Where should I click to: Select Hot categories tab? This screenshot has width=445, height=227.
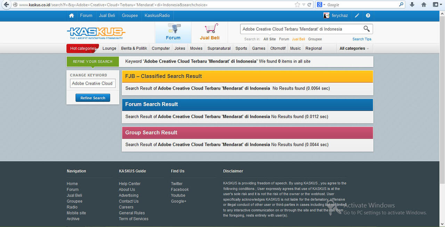[x=83, y=49]
